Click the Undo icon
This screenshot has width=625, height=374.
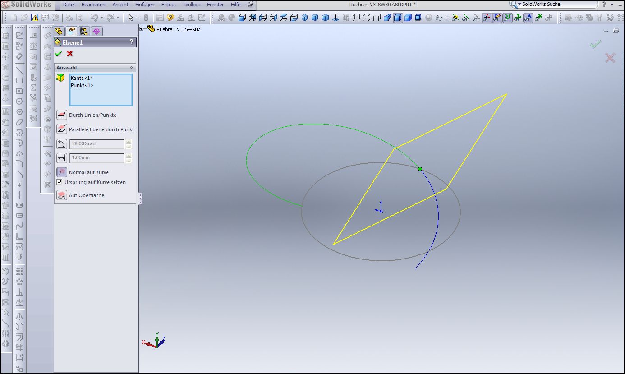click(x=94, y=18)
